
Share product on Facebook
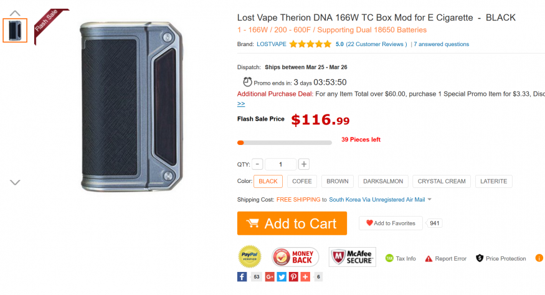(242, 277)
